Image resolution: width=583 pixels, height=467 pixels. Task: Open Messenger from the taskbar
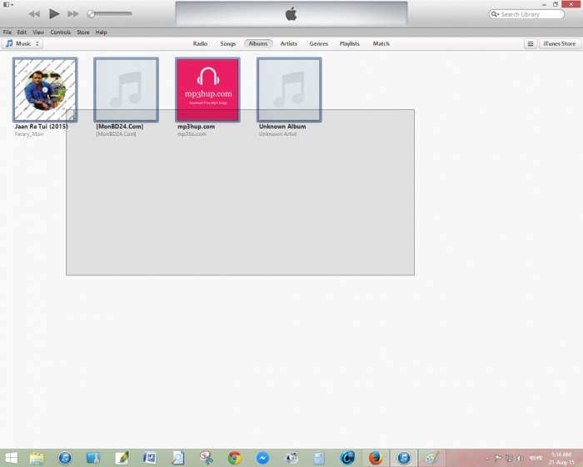263,458
